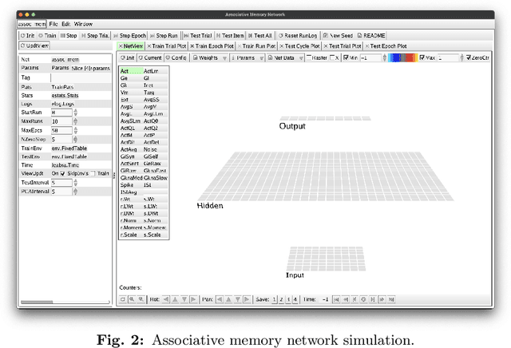Pan the view right with Pan arrow
Screen dimensions: 511x348
click(247, 299)
